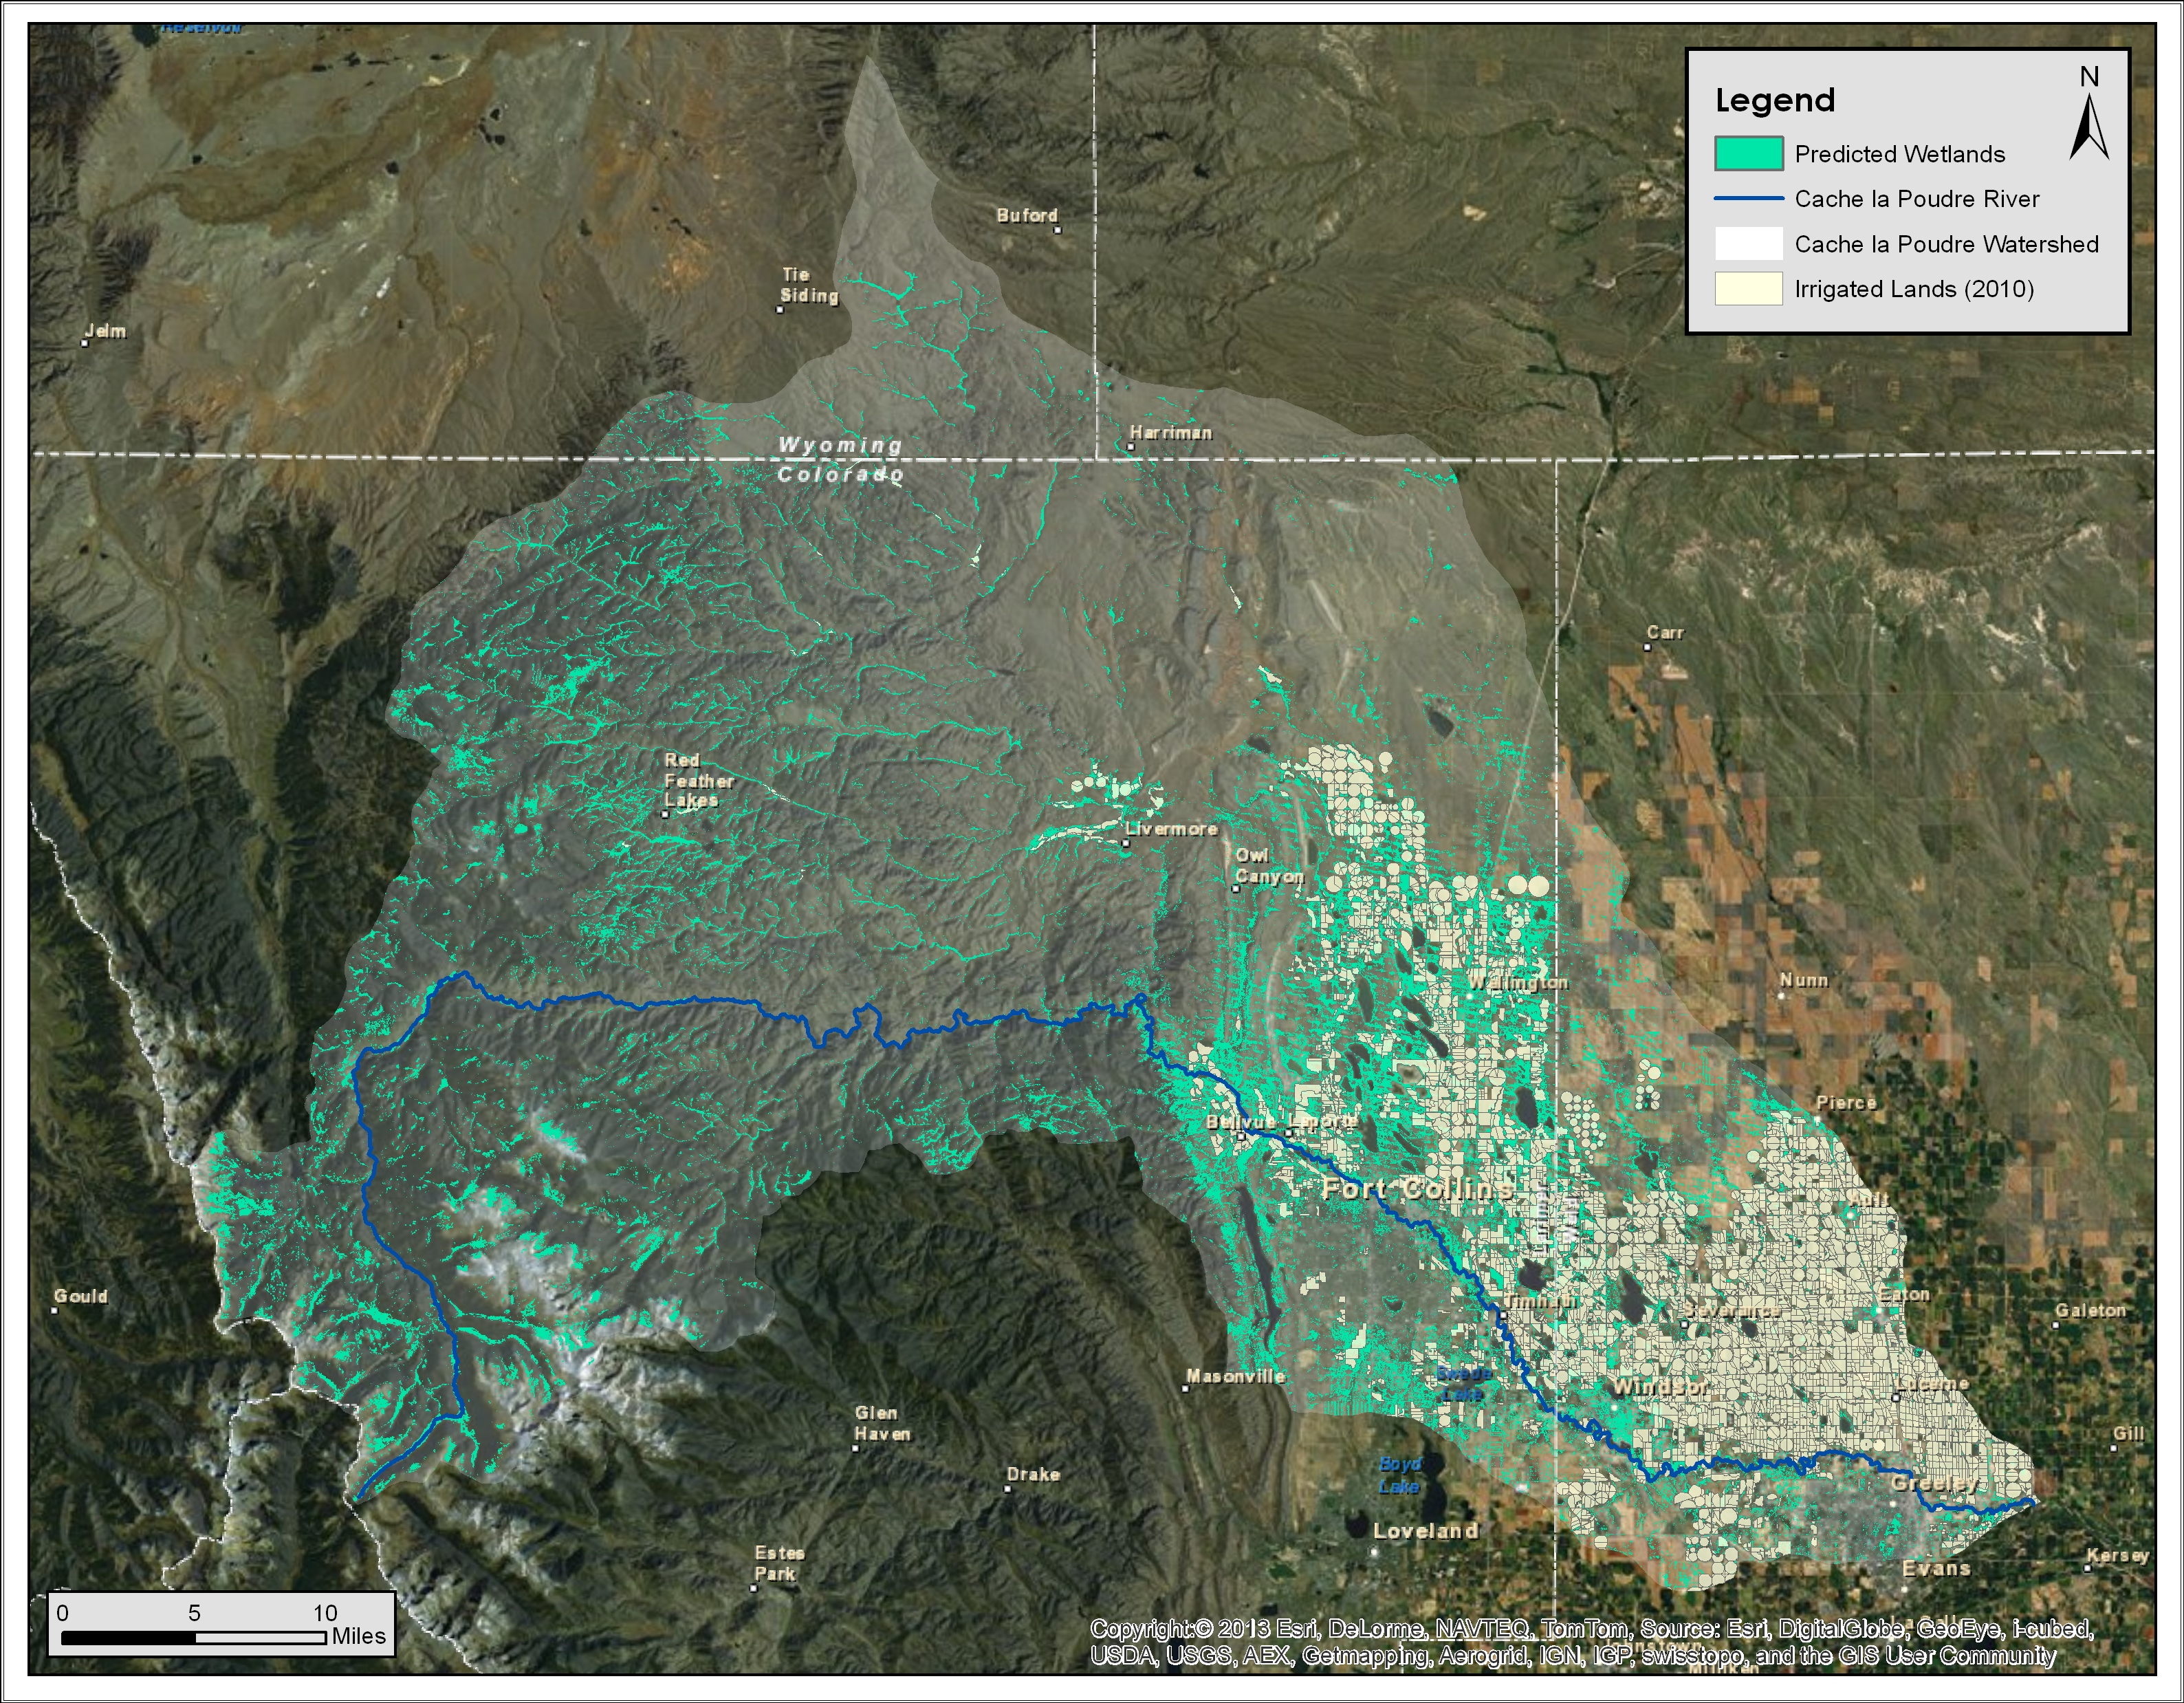Click the Fort Collins city label
The image size is (2184, 1703).
(x=1417, y=1188)
